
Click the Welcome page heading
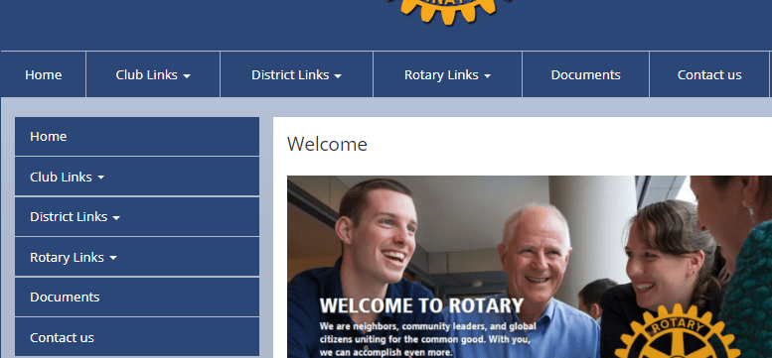pyautogui.click(x=327, y=145)
